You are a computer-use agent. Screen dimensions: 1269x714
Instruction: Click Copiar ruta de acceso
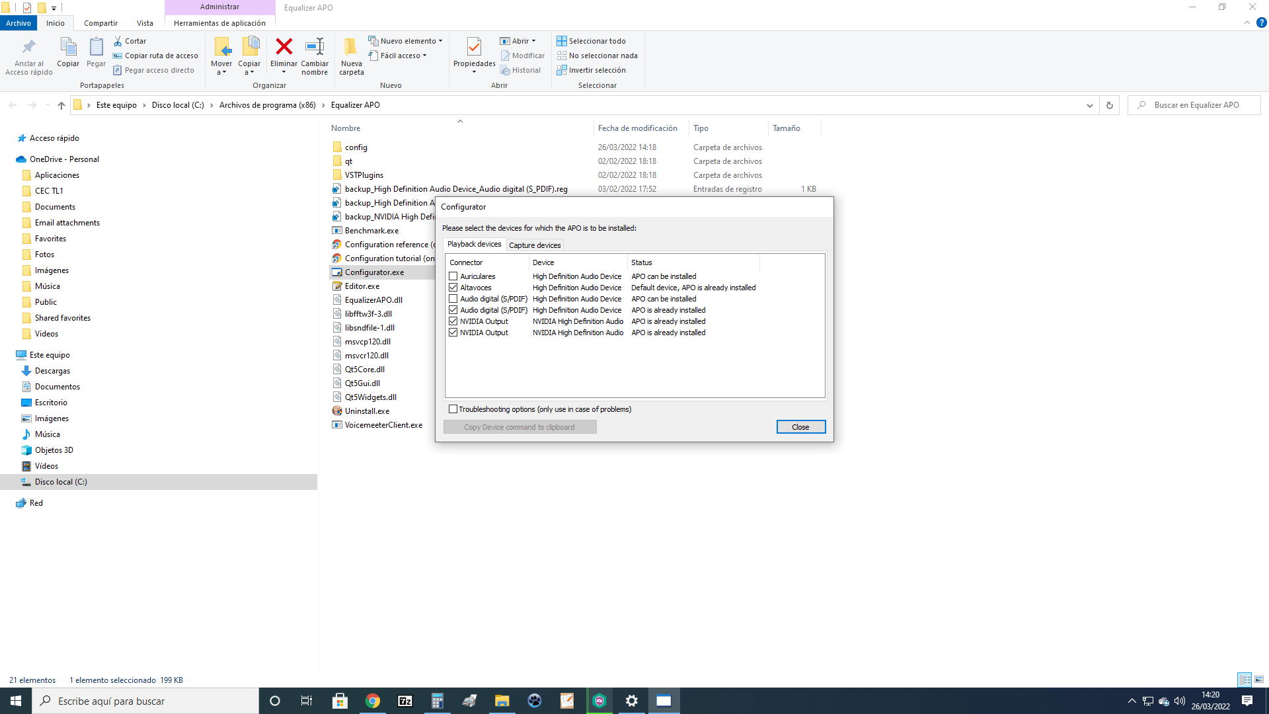[x=155, y=56]
